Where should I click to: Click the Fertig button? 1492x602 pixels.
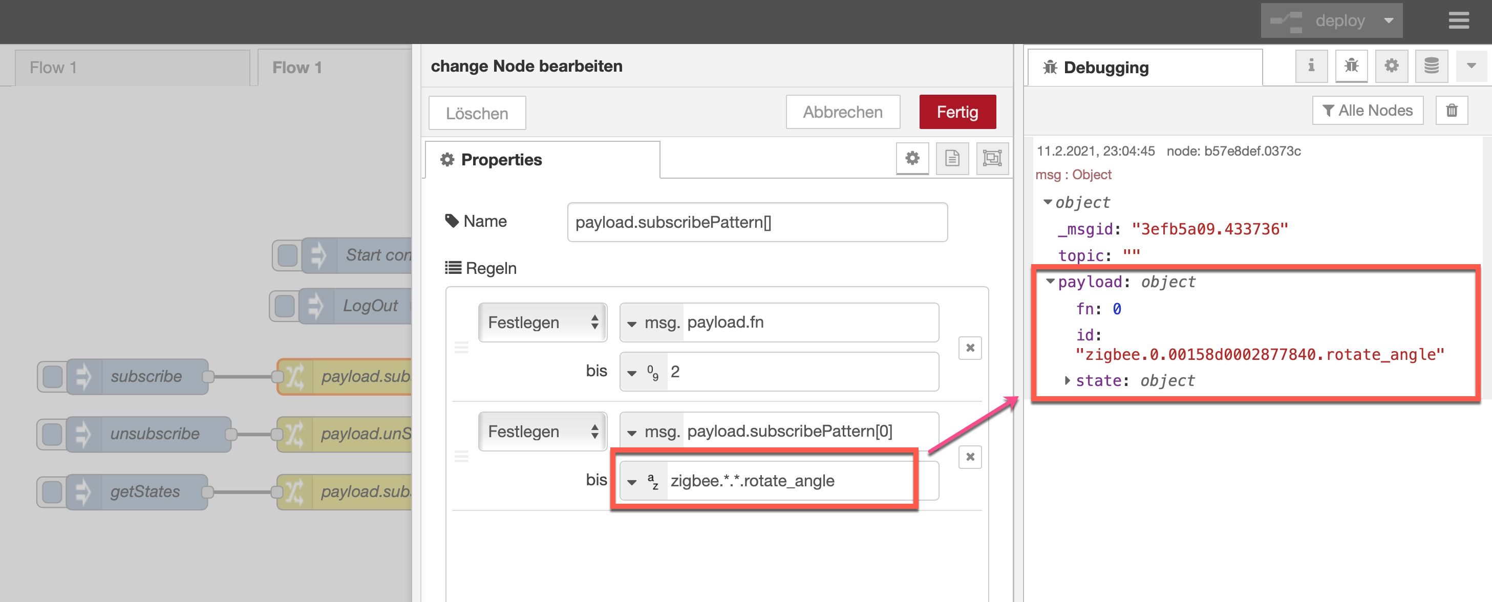pos(957,112)
